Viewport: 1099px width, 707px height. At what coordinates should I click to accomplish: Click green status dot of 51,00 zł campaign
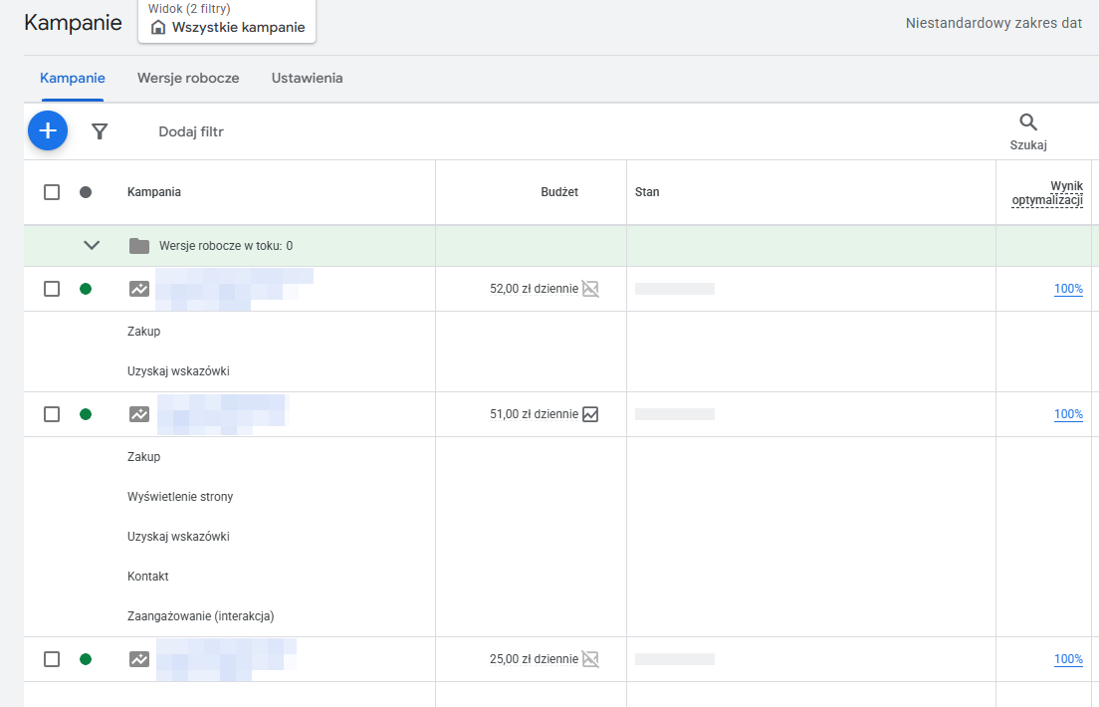(x=86, y=414)
